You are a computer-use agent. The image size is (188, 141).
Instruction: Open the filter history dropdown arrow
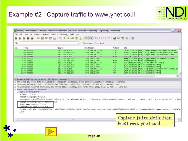click(x=80, y=43)
